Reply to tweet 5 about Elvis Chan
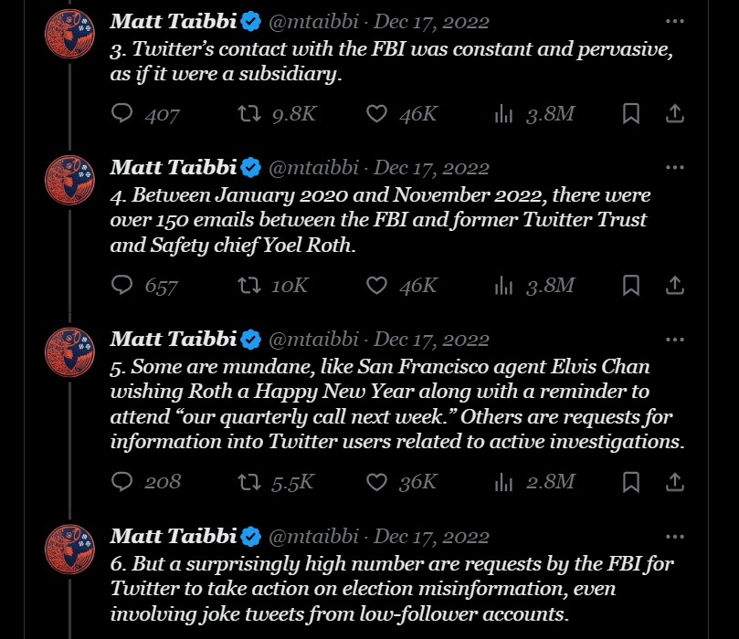Viewport: 739px width, 639px height. point(122,480)
